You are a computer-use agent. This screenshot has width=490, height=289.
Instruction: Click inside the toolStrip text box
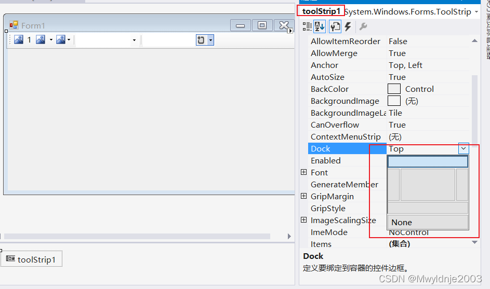(169, 40)
